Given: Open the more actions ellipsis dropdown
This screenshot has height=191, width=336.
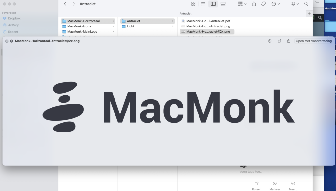Looking at the screenshot, I should pos(276,4).
